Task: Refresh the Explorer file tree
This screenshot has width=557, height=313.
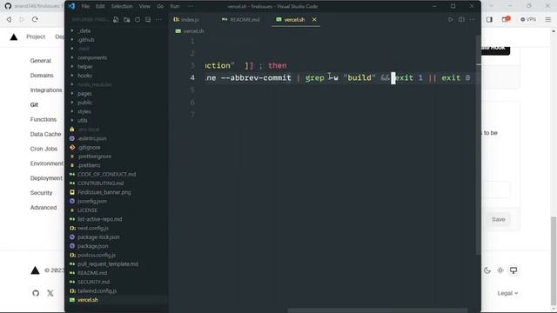Action: 138,20
